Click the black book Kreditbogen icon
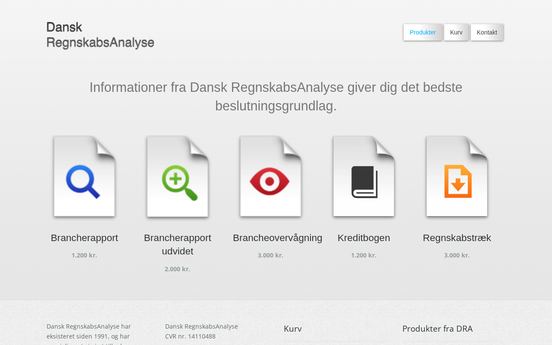The height and width of the screenshot is (345, 552). (x=364, y=177)
